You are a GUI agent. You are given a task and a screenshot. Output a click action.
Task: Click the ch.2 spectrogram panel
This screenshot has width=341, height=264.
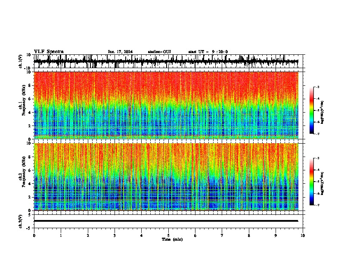pyautogui.click(x=166, y=177)
